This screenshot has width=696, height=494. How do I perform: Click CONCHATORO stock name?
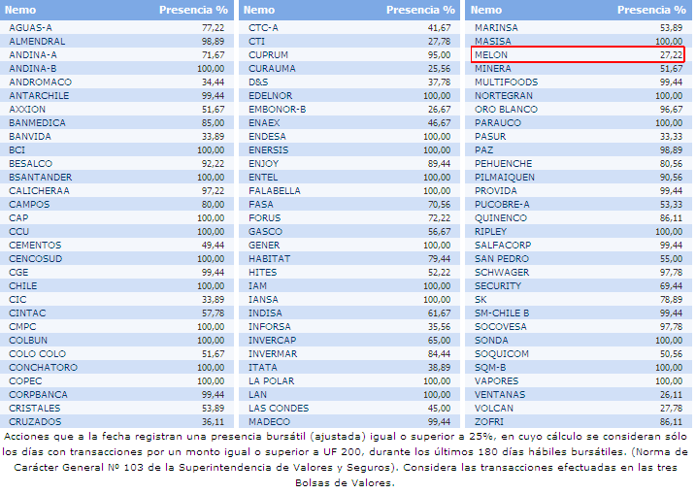tap(43, 368)
